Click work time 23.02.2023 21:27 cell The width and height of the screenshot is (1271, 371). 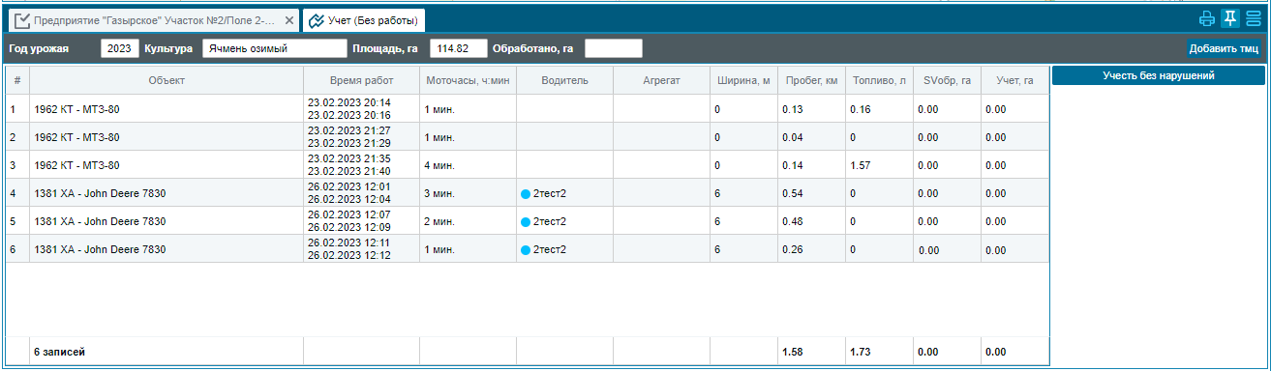pyautogui.click(x=361, y=137)
